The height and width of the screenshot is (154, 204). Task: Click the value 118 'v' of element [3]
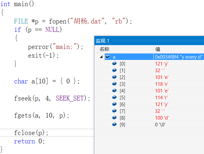coord(161,84)
